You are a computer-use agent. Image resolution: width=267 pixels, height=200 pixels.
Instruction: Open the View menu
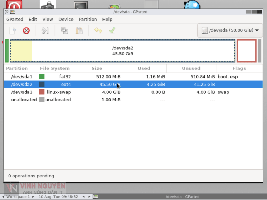[x=47, y=19]
